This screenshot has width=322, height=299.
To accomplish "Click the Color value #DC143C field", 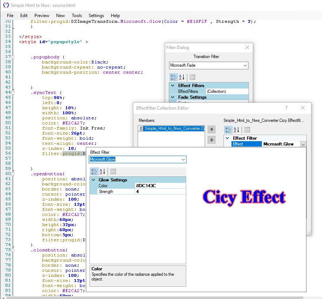I will point(160,186).
